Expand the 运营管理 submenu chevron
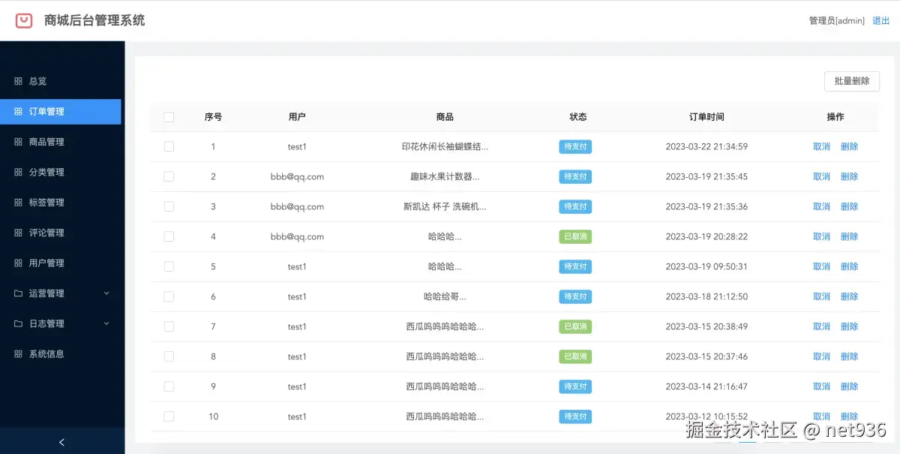The image size is (900, 454). [106, 293]
